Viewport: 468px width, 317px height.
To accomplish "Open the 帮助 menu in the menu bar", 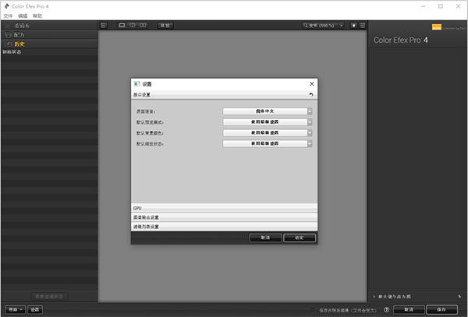I will [x=37, y=16].
